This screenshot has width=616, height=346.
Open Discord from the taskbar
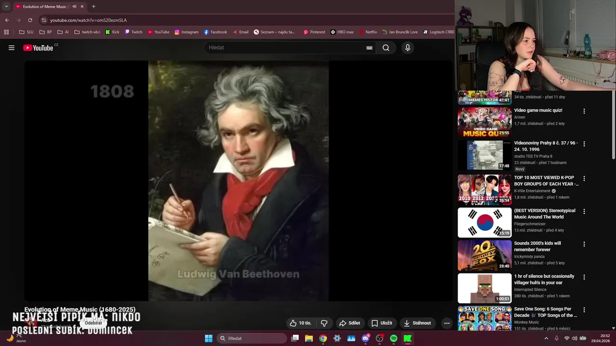pos(365,338)
